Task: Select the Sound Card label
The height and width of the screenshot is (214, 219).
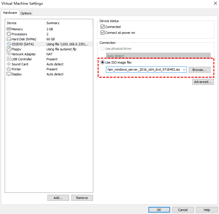Action: (20, 64)
